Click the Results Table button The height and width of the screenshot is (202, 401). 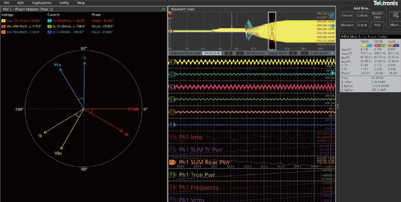pyautogui.click(x=377, y=16)
